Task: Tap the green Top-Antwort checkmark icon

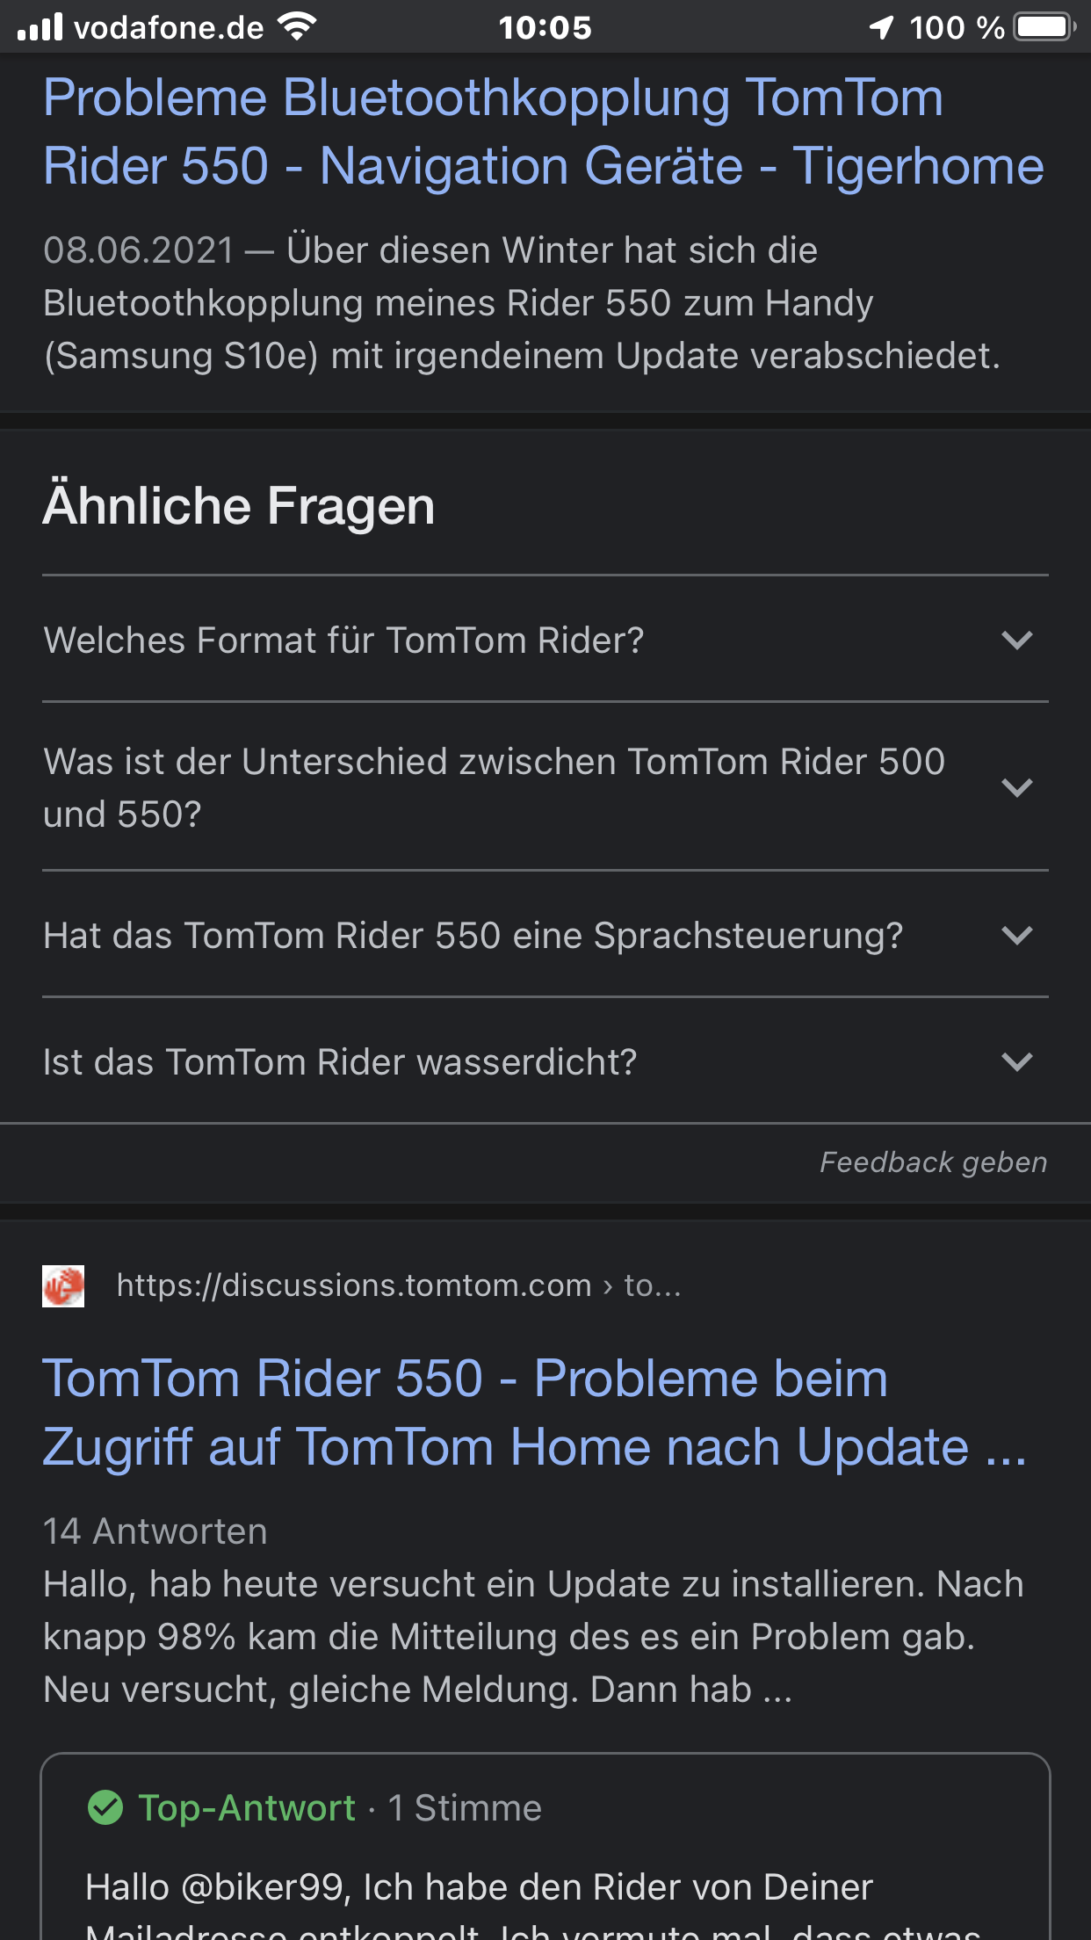Action: (105, 1807)
